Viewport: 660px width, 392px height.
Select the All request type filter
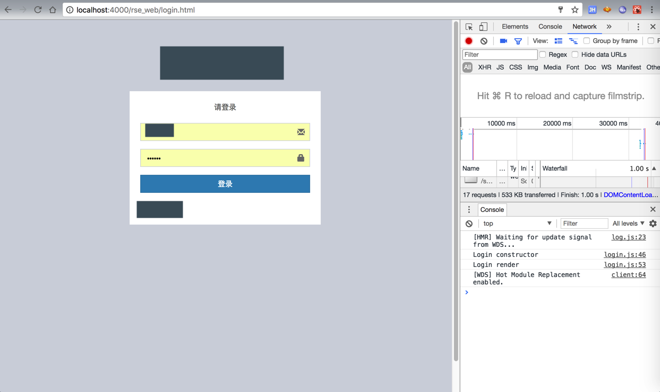(x=467, y=67)
